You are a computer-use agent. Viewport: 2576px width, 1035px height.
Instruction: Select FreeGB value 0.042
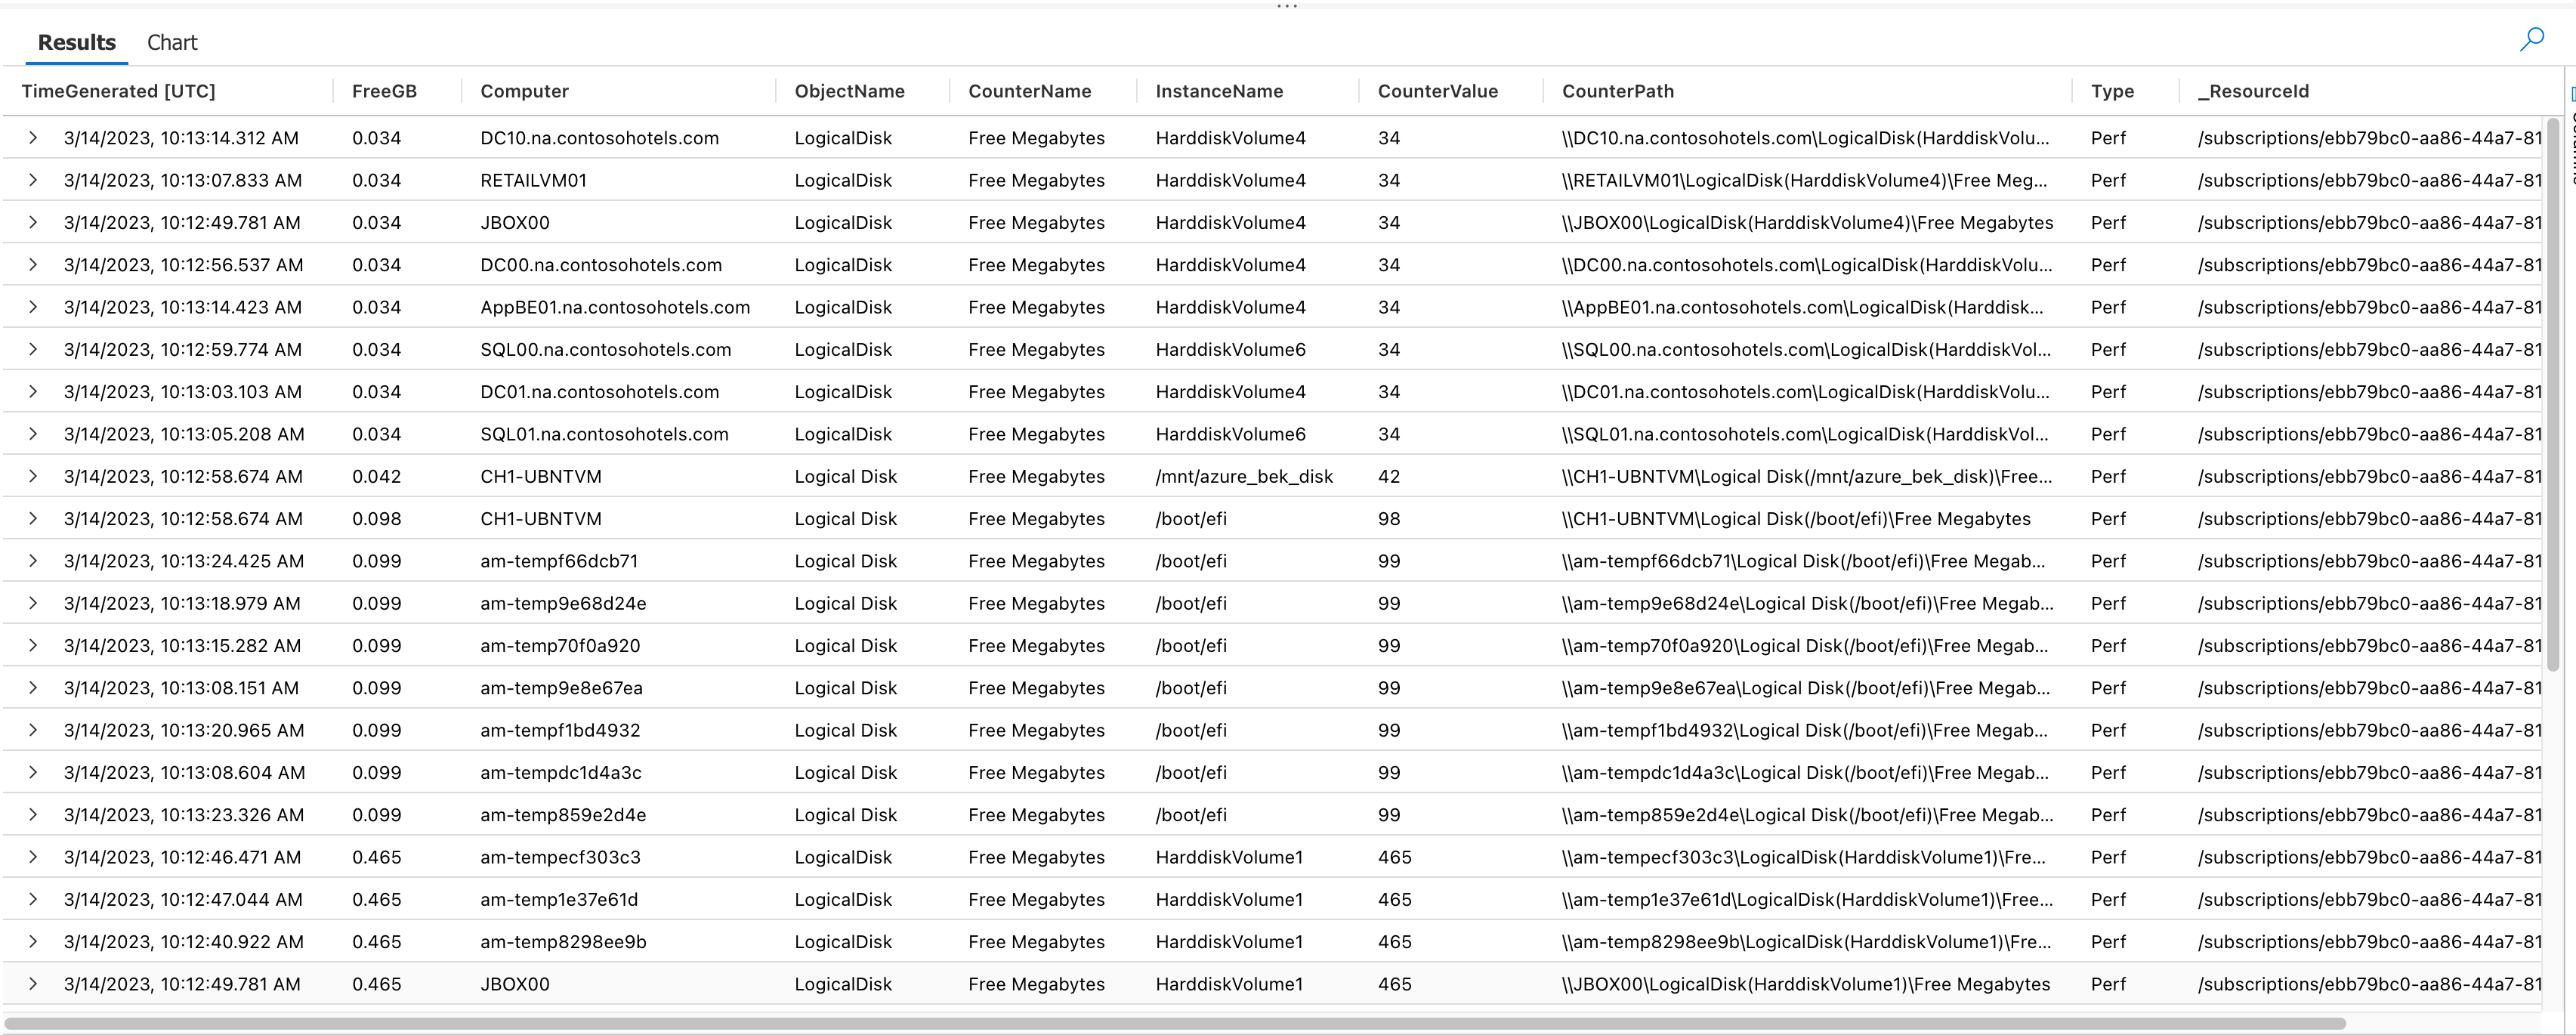click(x=376, y=476)
